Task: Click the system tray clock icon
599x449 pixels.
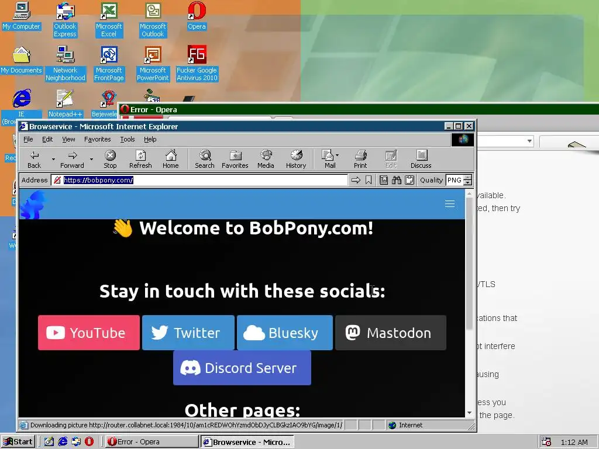Action: pos(546,442)
